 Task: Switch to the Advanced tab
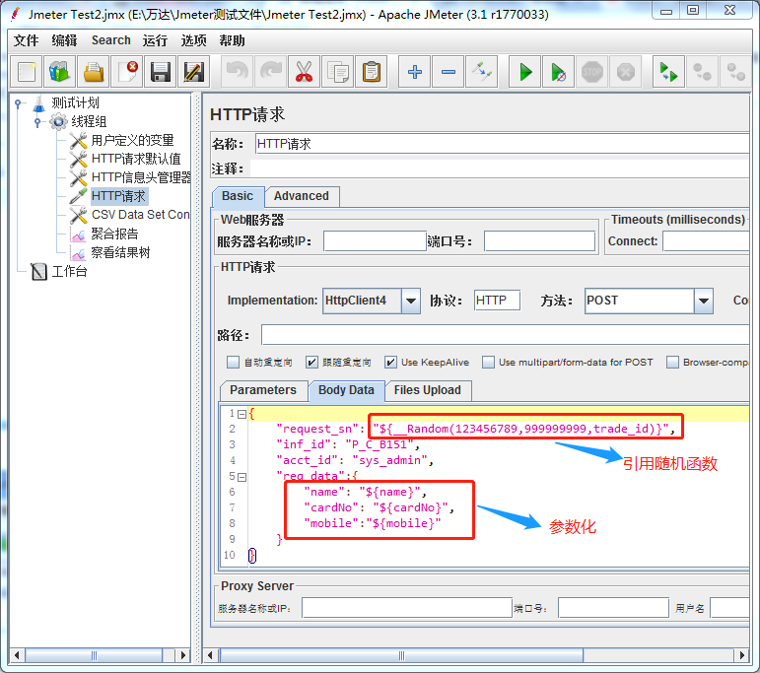click(301, 196)
